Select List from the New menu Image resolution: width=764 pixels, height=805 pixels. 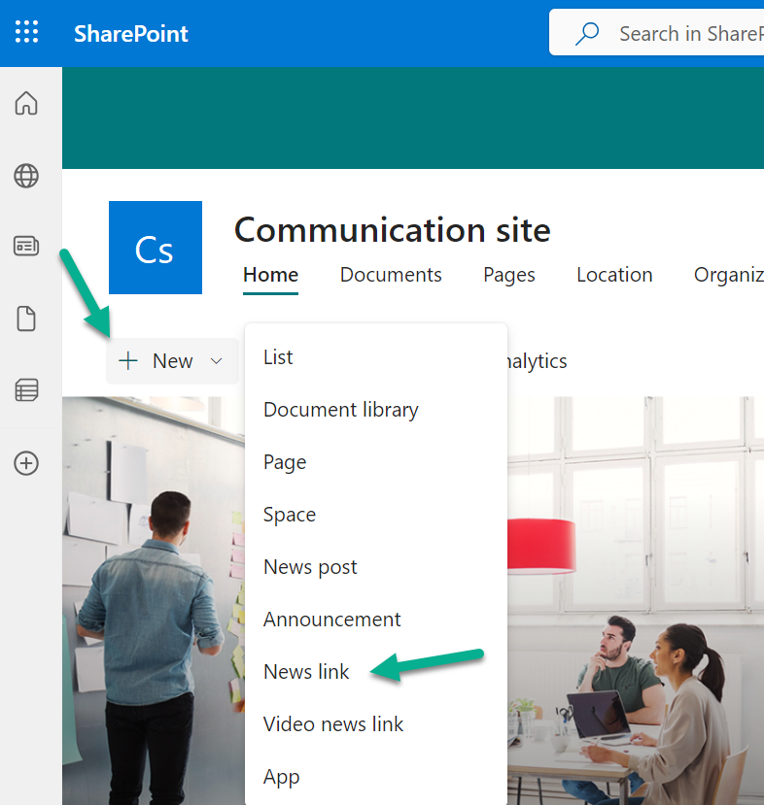pyautogui.click(x=278, y=357)
